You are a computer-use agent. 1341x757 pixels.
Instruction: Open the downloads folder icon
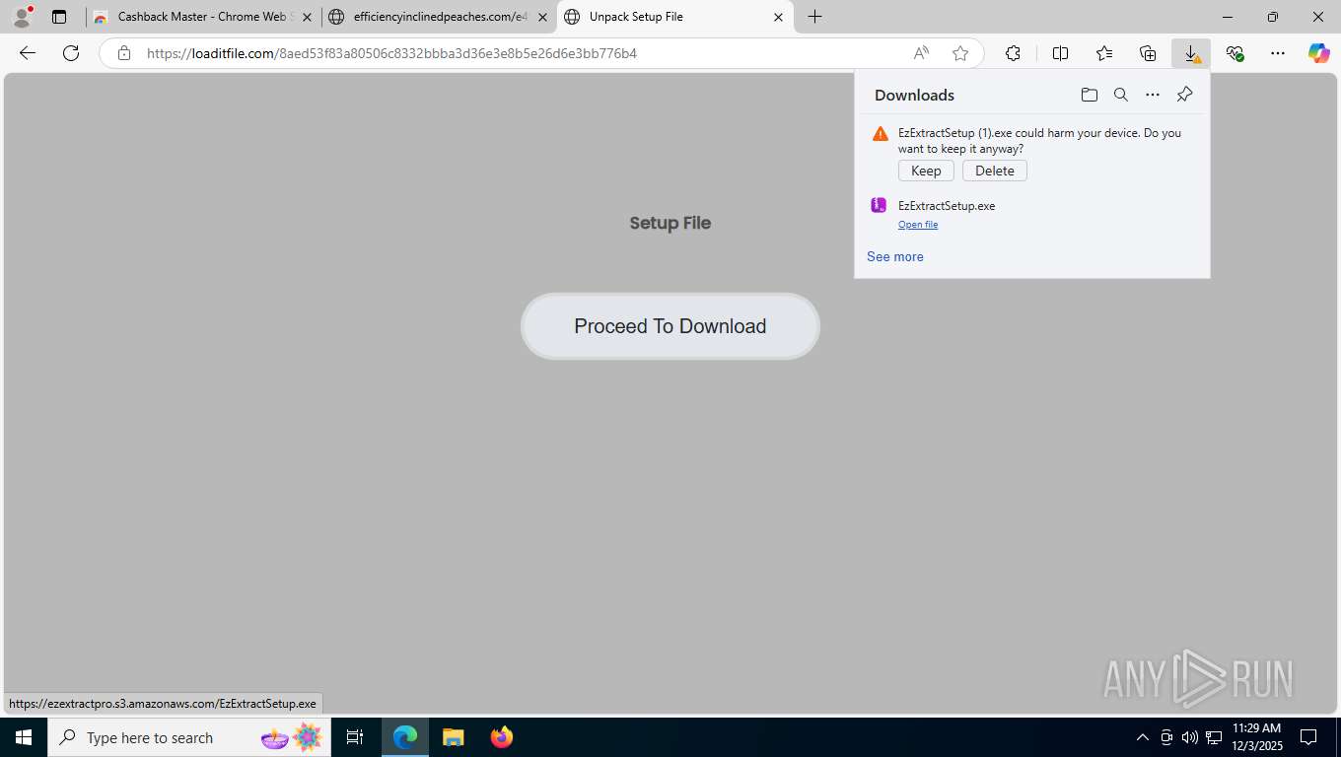[x=1090, y=95]
